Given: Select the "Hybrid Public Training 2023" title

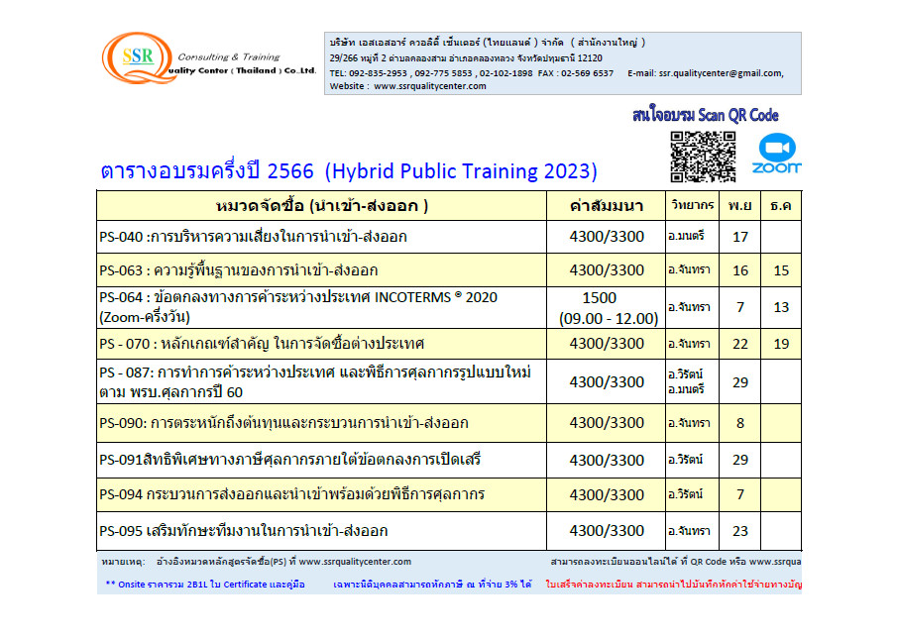Looking at the screenshot, I should point(461,171).
